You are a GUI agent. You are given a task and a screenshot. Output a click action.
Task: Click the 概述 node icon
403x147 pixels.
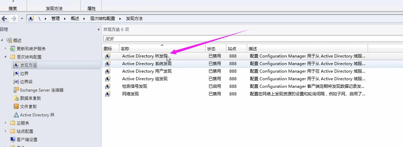(x=10, y=40)
